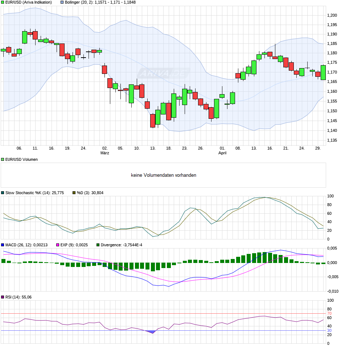Click the dark green Divergence legend swatch
Viewport: 341px width, 347px height.
[98, 245]
